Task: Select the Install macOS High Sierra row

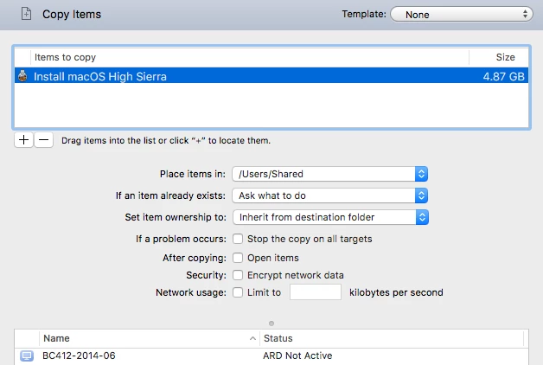Action: pyautogui.click(x=271, y=76)
